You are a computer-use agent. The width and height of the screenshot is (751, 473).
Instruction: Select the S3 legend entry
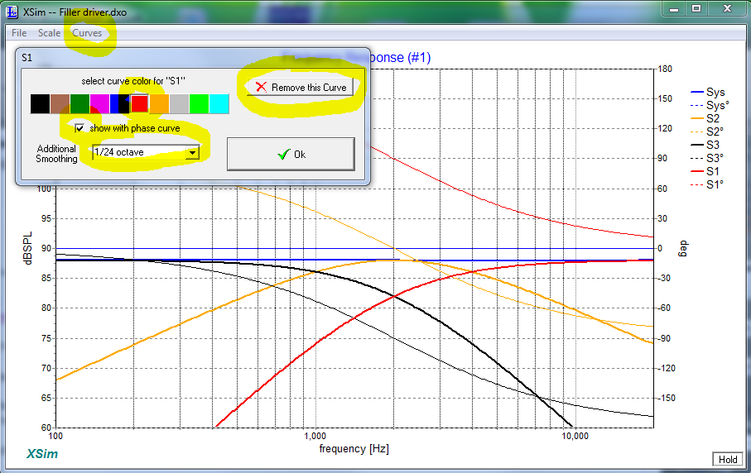705,145
